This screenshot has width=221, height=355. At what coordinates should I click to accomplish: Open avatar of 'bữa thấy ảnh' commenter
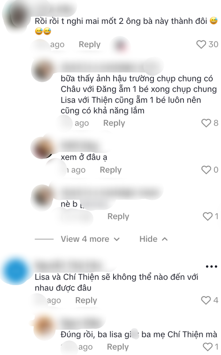click(43, 70)
